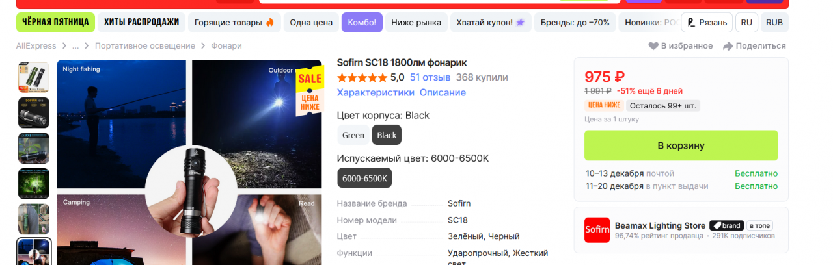Open the RUB currency selector
Viewport: 833px width, 265px height.
774,22
